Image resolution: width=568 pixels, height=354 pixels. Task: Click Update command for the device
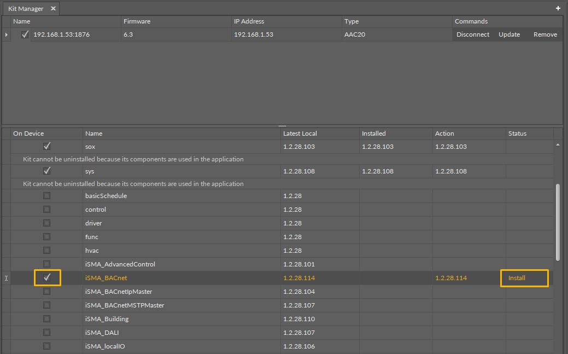point(509,34)
